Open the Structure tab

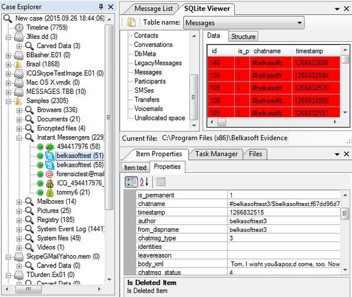(x=243, y=36)
